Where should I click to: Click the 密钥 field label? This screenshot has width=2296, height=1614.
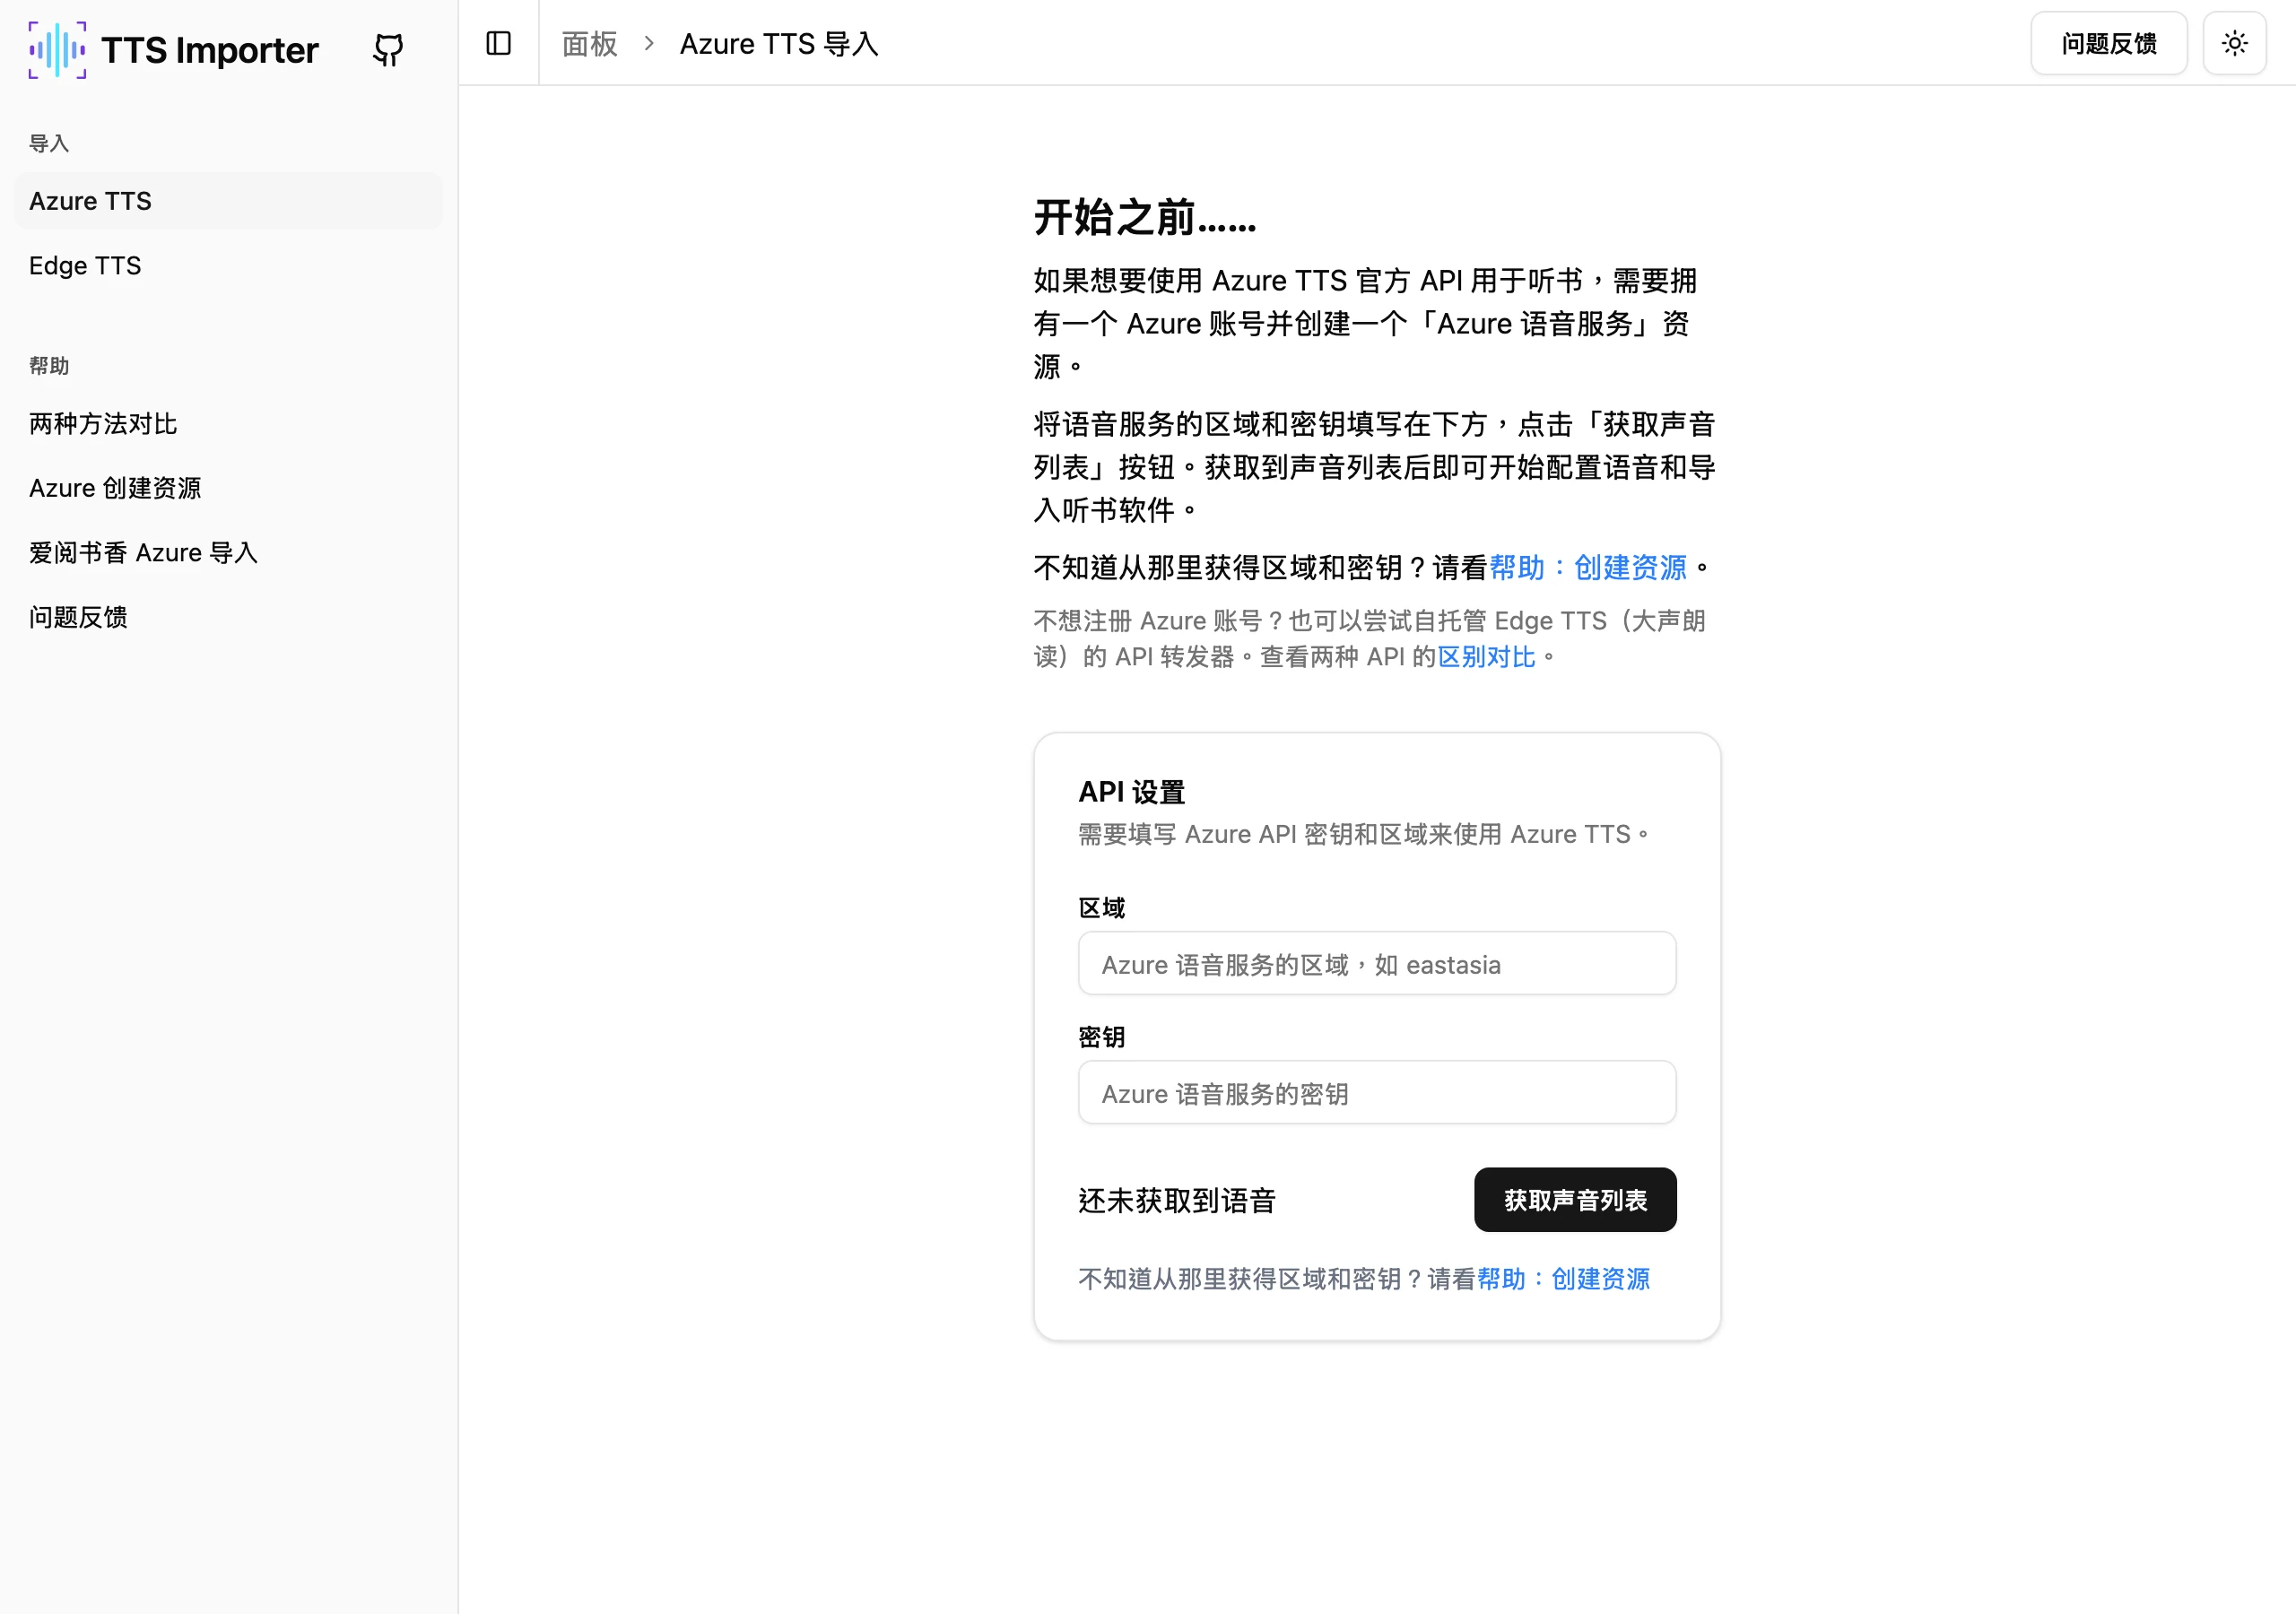(1102, 1037)
